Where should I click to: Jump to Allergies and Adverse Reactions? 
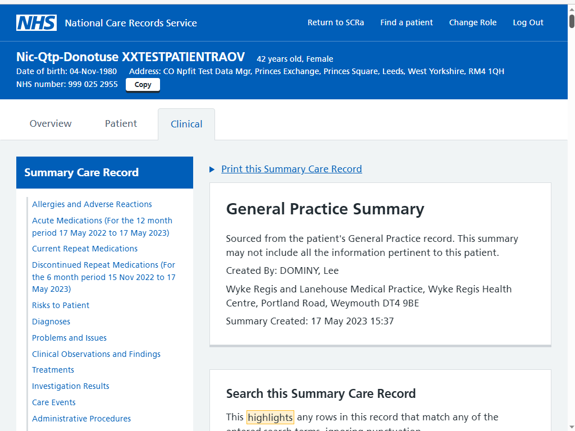[92, 204]
